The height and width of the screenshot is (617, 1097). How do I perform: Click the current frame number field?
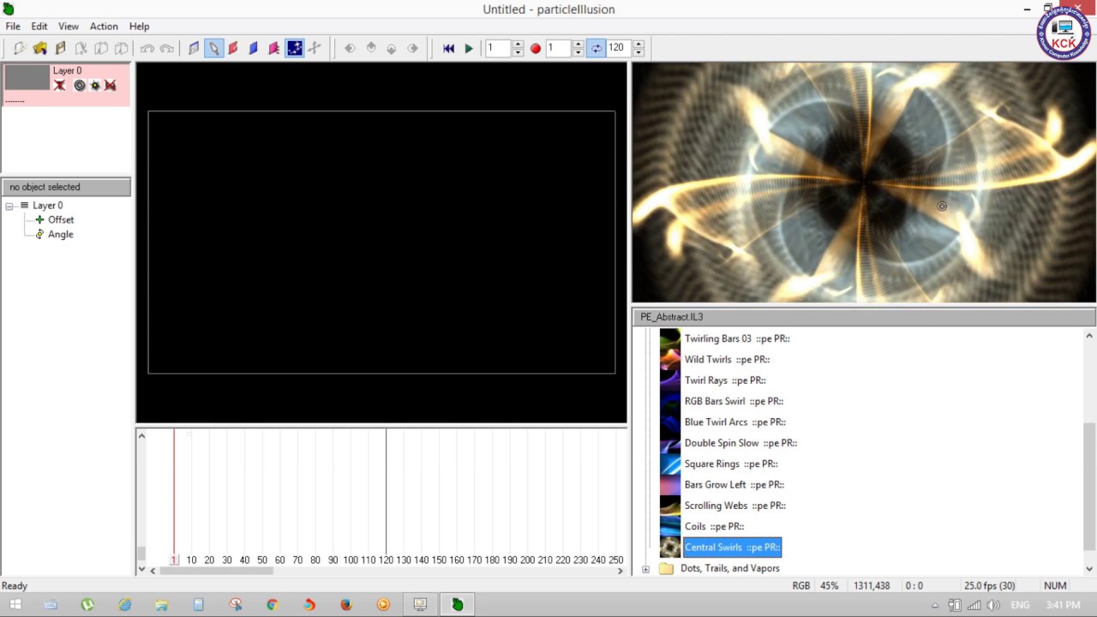(498, 49)
